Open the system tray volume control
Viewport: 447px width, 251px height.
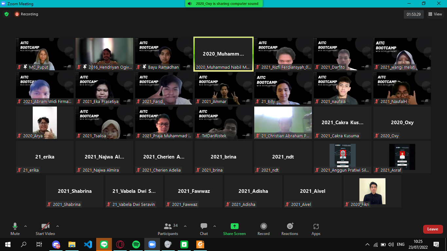point(391,244)
